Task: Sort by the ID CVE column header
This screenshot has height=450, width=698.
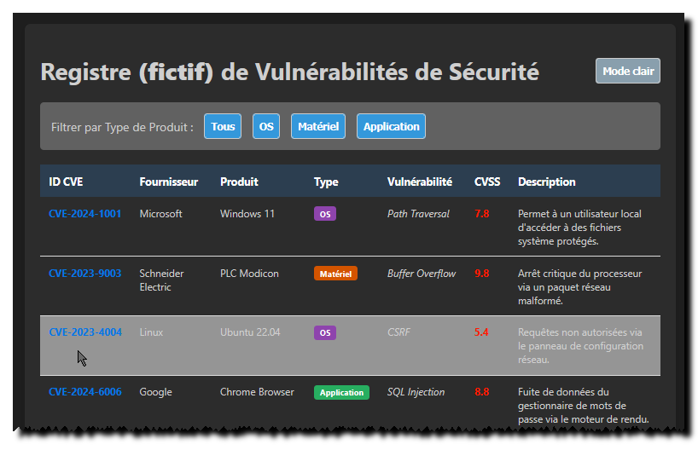Action: [x=67, y=182]
